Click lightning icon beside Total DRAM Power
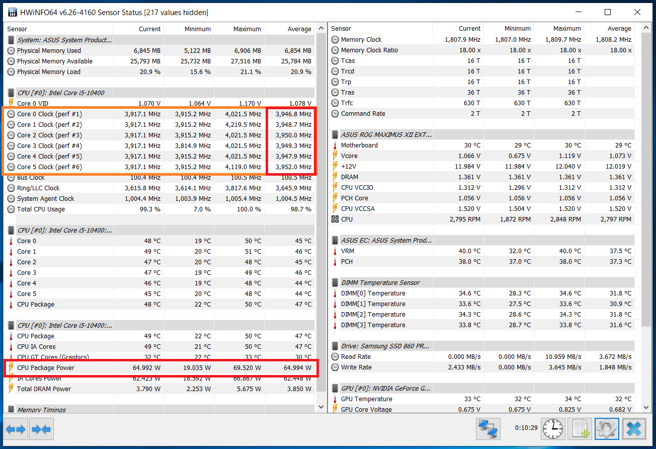The image size is (656, 449). tap(11, 389)
